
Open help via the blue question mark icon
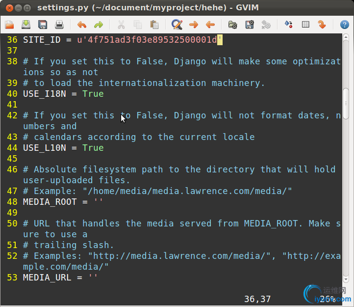pyautogui.click(x=345, y=25)
